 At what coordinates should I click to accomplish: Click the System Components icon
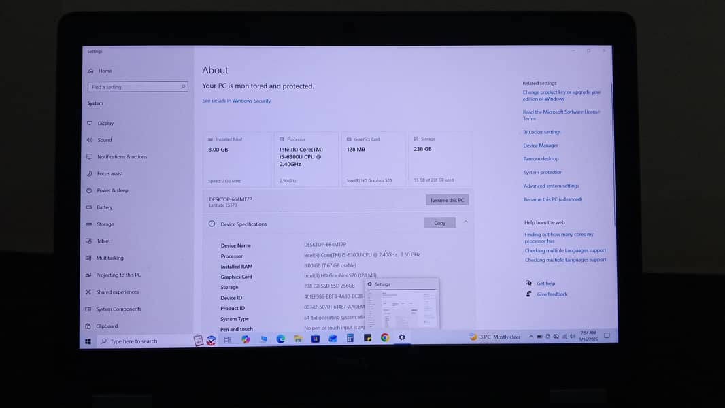(x=88, y=309)
